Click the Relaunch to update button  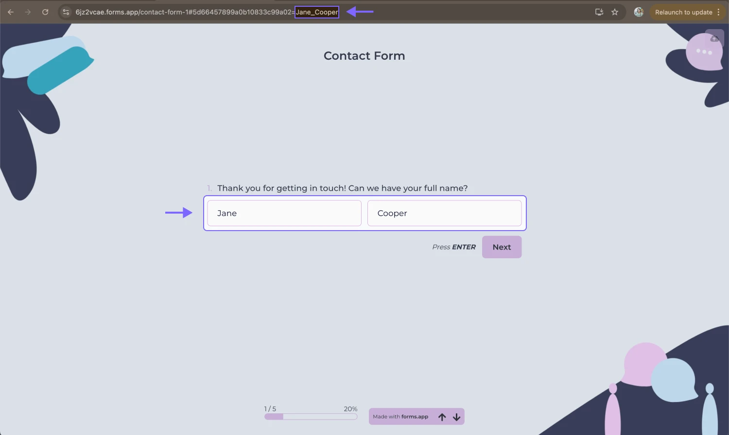coord(684,12)
